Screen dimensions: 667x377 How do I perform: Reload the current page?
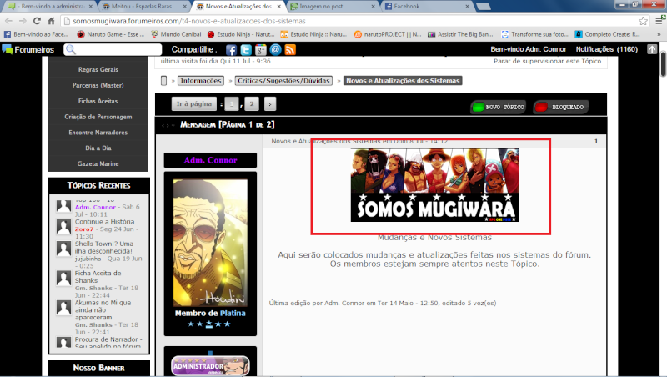(x=37, y=21)
